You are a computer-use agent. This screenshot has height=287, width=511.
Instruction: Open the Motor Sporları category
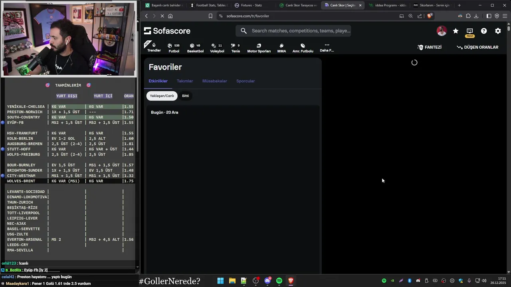click(259, 48)
